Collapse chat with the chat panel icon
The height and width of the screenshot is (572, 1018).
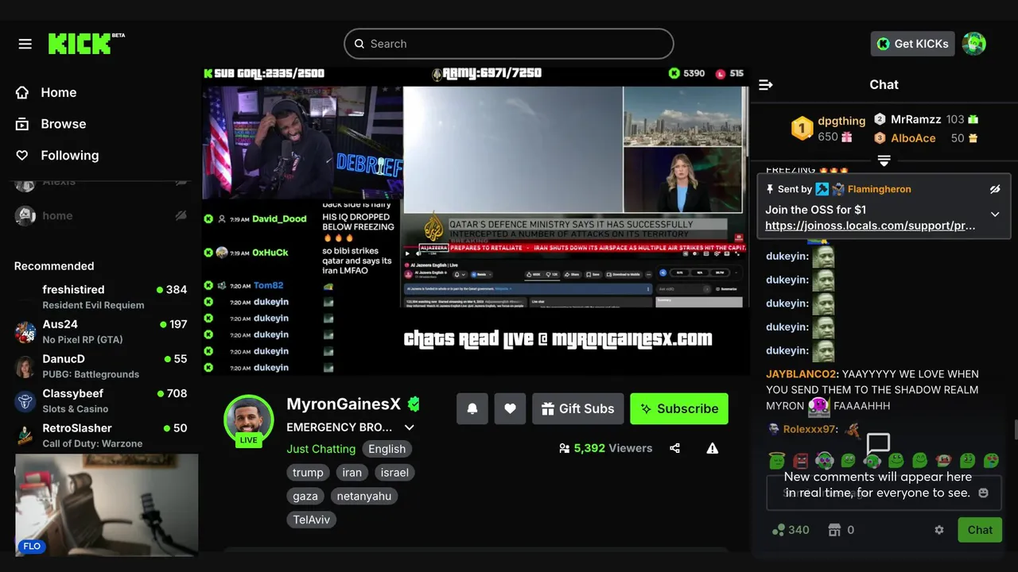click(766, 85)
